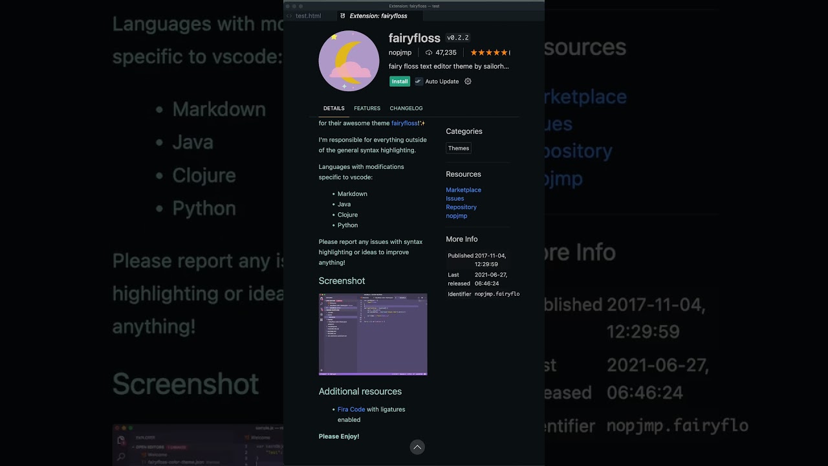Click the nopjmp publisher name in the header
The height and width of the screenshot is (466, 828).
pos(400,52)
